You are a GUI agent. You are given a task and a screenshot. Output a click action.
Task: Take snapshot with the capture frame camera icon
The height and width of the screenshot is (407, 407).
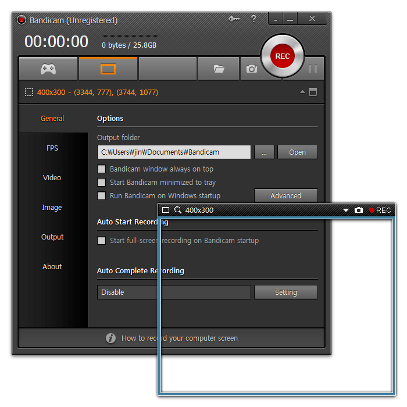tap(359, 210)
